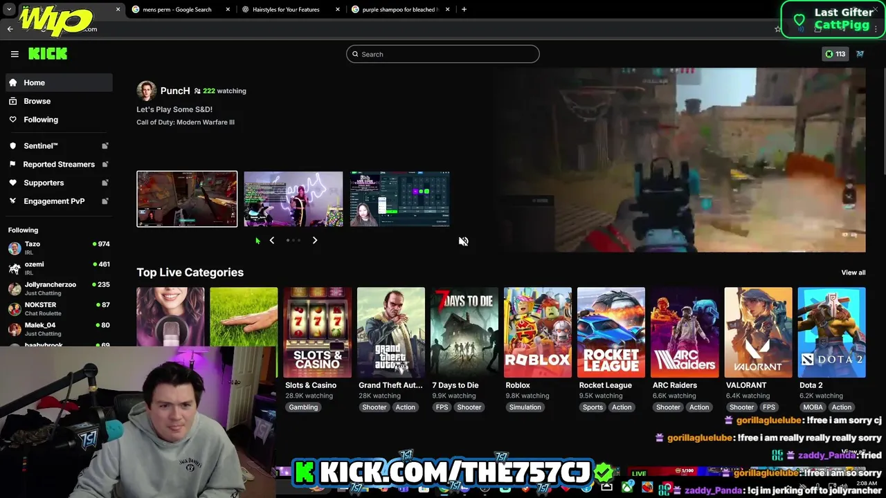Image resolution: width=886 pixels, height=498 pixels.
Task: Open Reported Streamers sidebar item
Action: [x=59, y=164]
